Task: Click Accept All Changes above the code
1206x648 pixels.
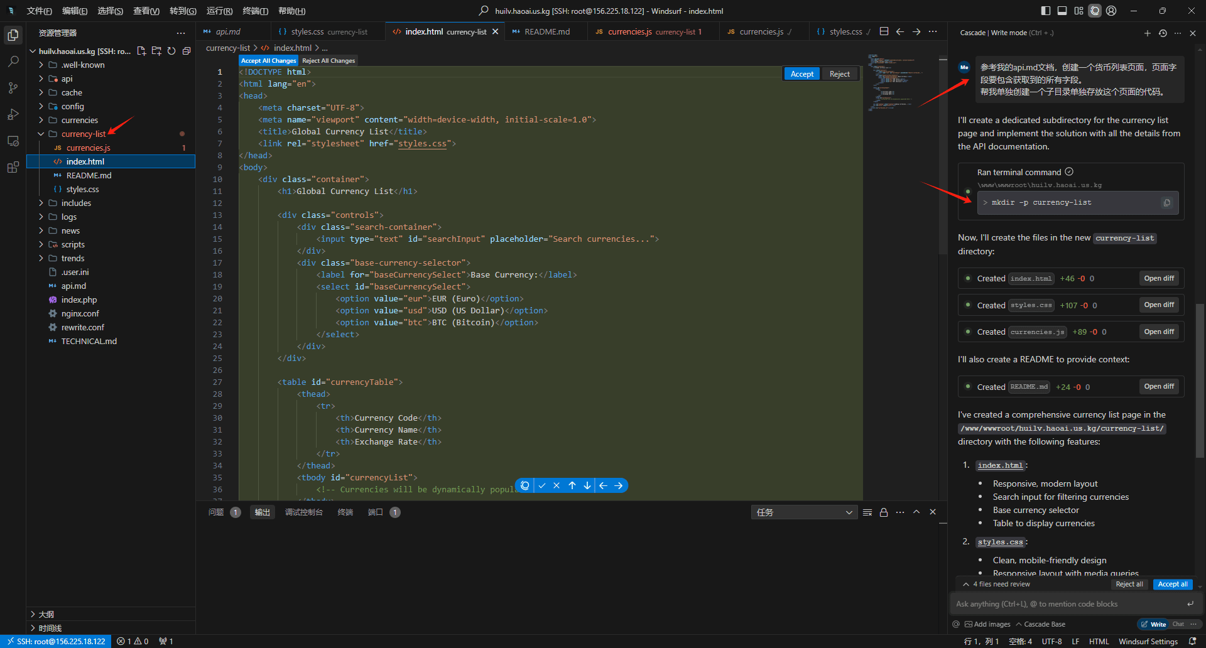Action: point(269,61)
